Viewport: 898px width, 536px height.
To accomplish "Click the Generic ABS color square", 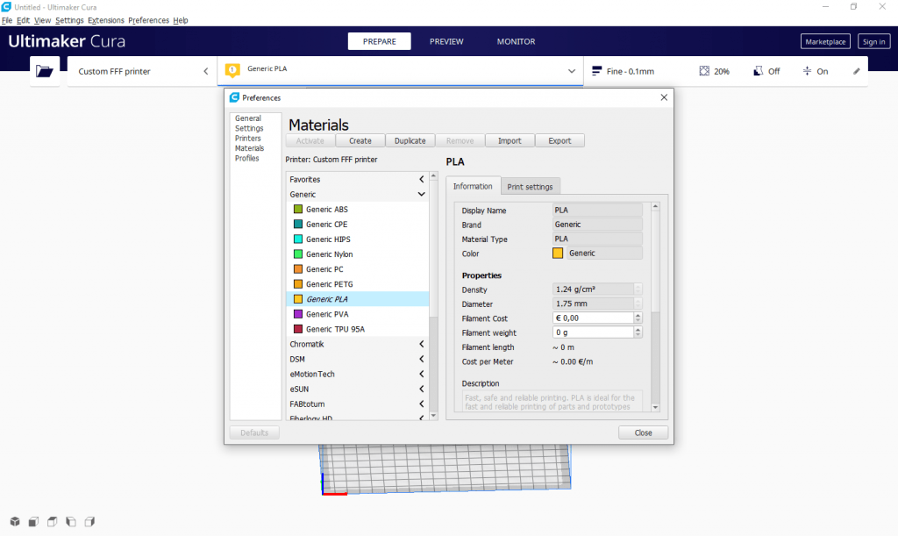I will point(298,209).
